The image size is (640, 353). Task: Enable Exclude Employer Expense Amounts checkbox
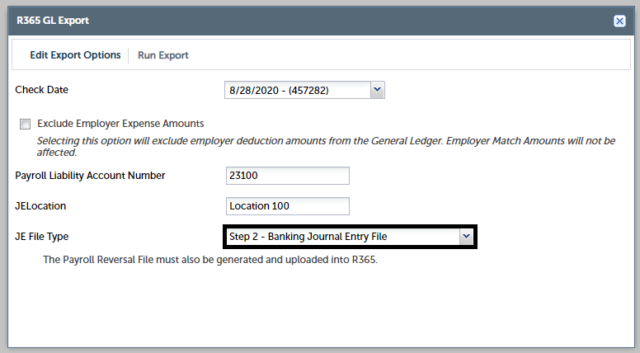click(x=25, y=124)
